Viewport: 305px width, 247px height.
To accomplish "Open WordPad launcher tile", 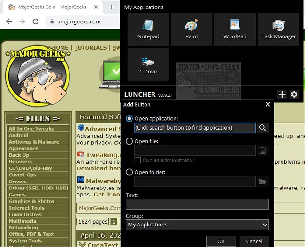I will (235, 29).
